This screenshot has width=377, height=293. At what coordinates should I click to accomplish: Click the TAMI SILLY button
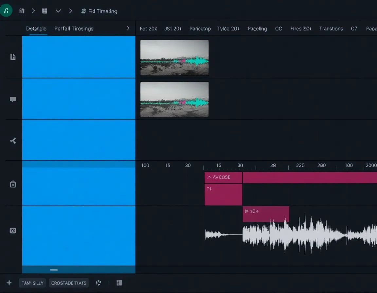(32, 283)
